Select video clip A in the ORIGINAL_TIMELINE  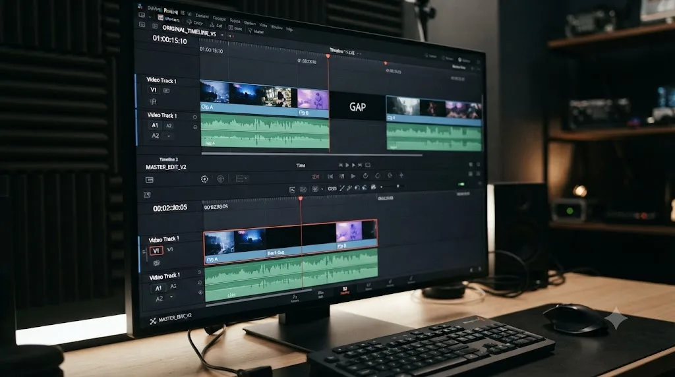point(249,98)
